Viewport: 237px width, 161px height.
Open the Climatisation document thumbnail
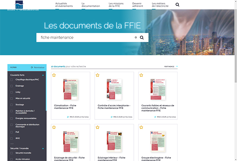[x=70, y=89]
